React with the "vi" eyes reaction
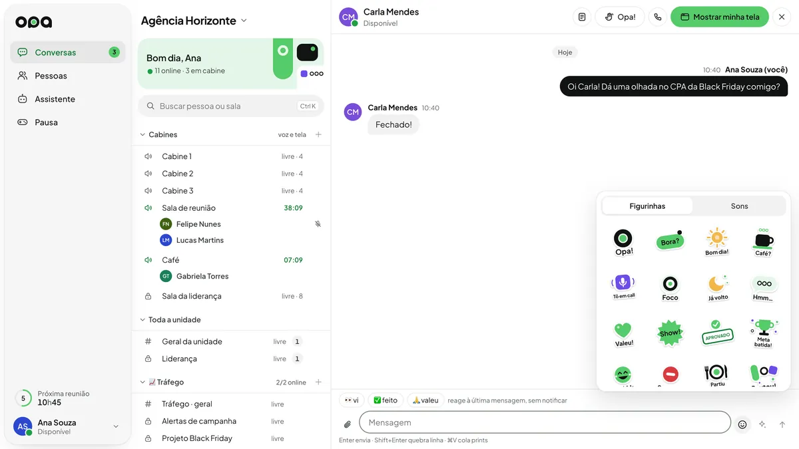Image resolution: width=799 pixels, height=449 pixels. pyautogui.click(x=352, y=400)
